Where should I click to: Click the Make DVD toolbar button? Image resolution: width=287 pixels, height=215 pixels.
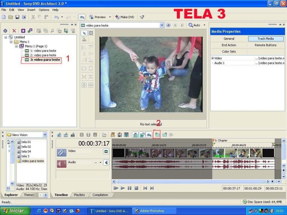(125, 17)
